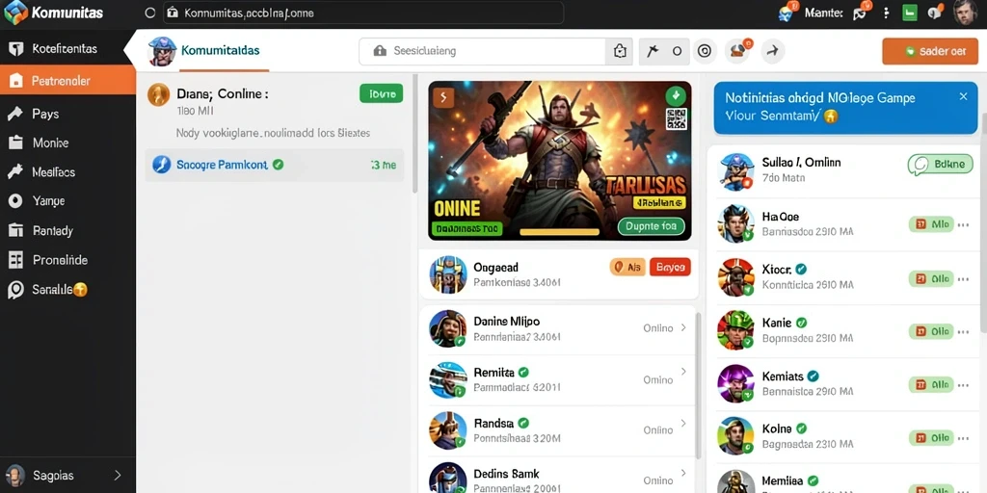The image size is (987, 493).
Task: Open the Yange sidebar section
Action: (x=67, y=201)
